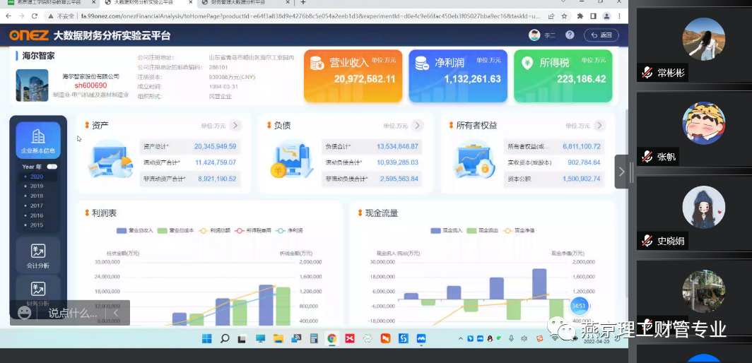The height and width of the screenshot is (363, 752).
Task: Click the emoji smiley icon in chat bar
Action: coord(25,312)
